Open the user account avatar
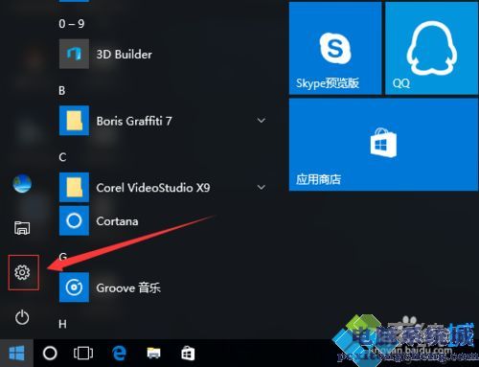This screenshot has width=479, height=367. click(22, 184)
